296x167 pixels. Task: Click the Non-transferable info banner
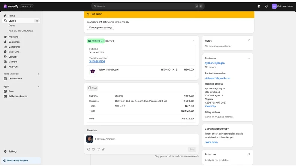pyautogui.click(x=21, y=161)
